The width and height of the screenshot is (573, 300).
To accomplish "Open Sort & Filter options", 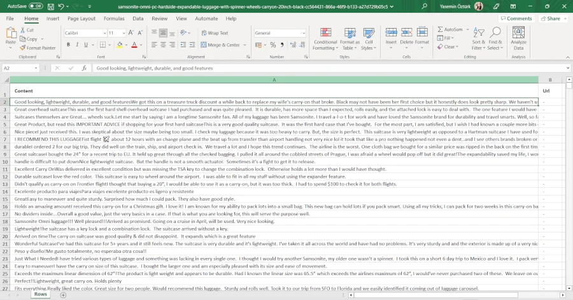I will tap(478, 39).
